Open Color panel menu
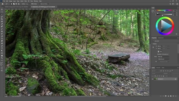Viewport: 179px width, 101px height. point(178,8)
